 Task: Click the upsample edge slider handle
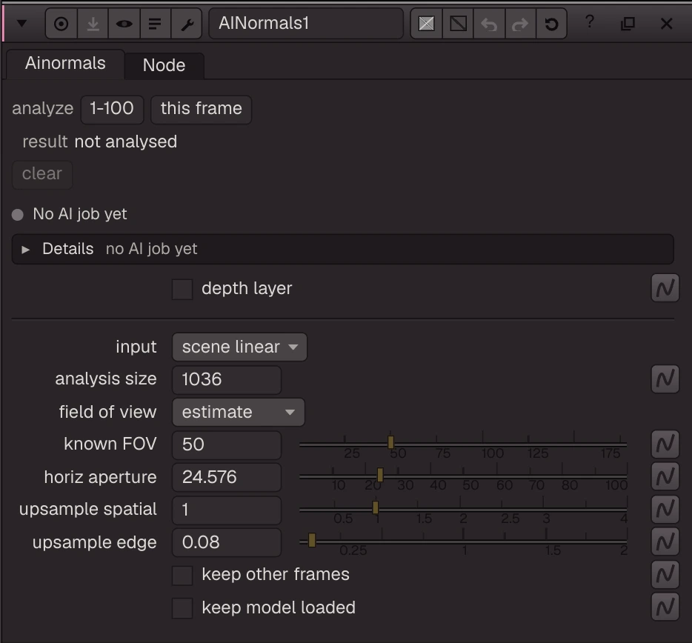point(312,540)
